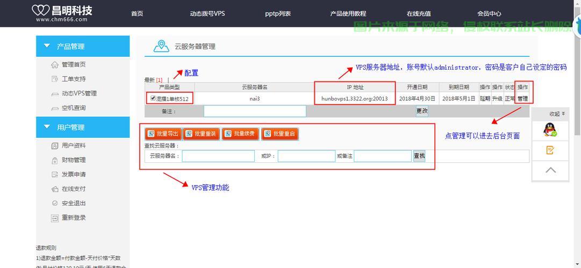Click the orange note edit icon

pos(550,150)
